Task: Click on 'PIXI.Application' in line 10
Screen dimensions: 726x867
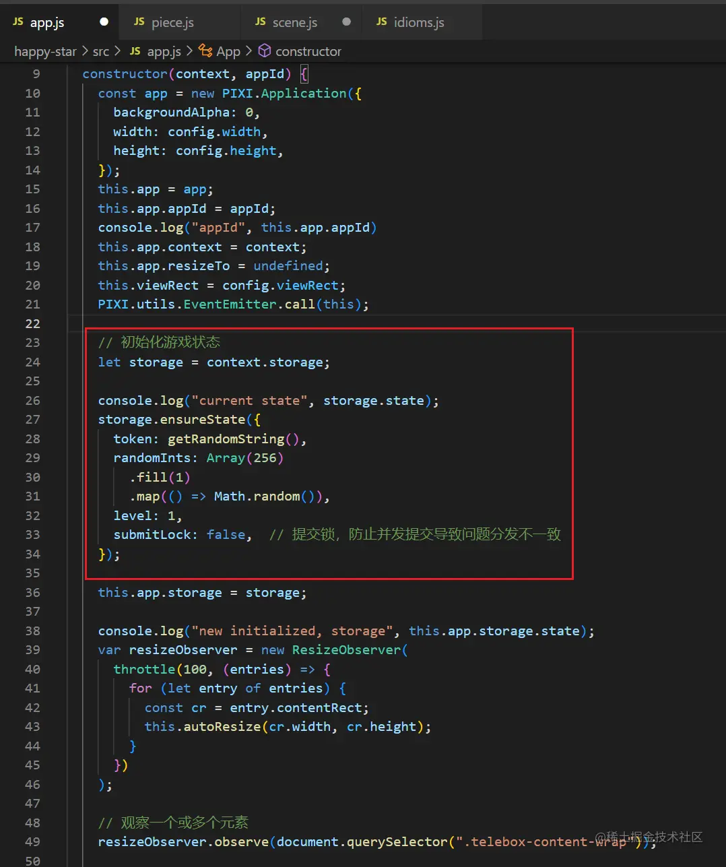Action: [284, 93]
